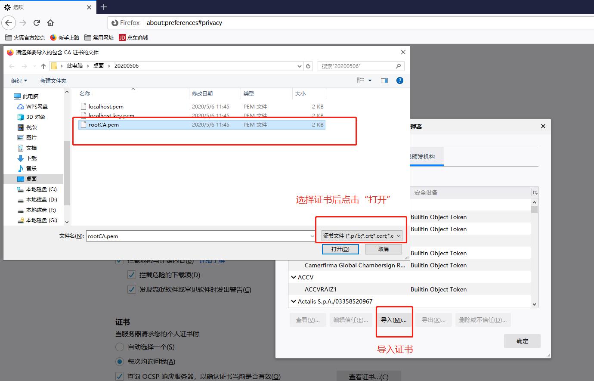The width and height of the screenshot is (594, 381).
Task: Switch to the 证书颁发机构 tab
Action: click(426, 156)
